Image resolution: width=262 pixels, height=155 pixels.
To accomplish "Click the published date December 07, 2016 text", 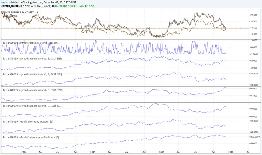I will (57, 3).
